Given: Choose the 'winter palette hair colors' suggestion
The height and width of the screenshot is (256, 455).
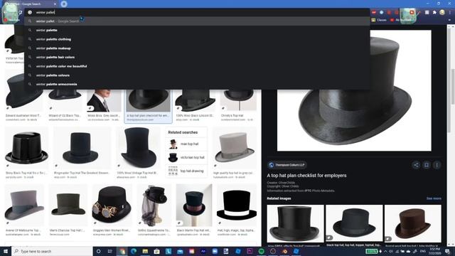Looking at the screenshot, I should point(198,57).
